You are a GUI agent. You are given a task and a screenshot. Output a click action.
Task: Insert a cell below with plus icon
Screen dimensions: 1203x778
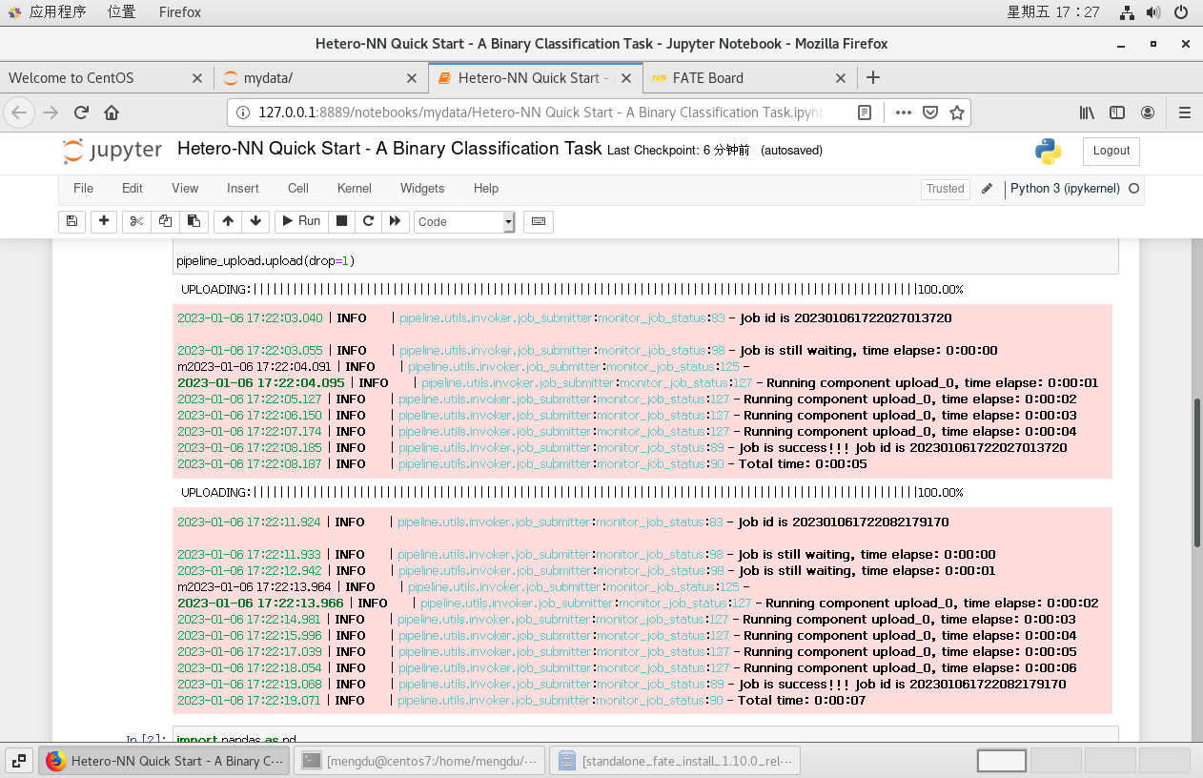[x=104, y=221]
